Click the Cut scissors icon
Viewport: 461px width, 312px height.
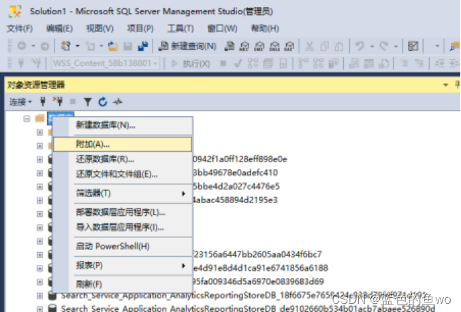[309, 46]
